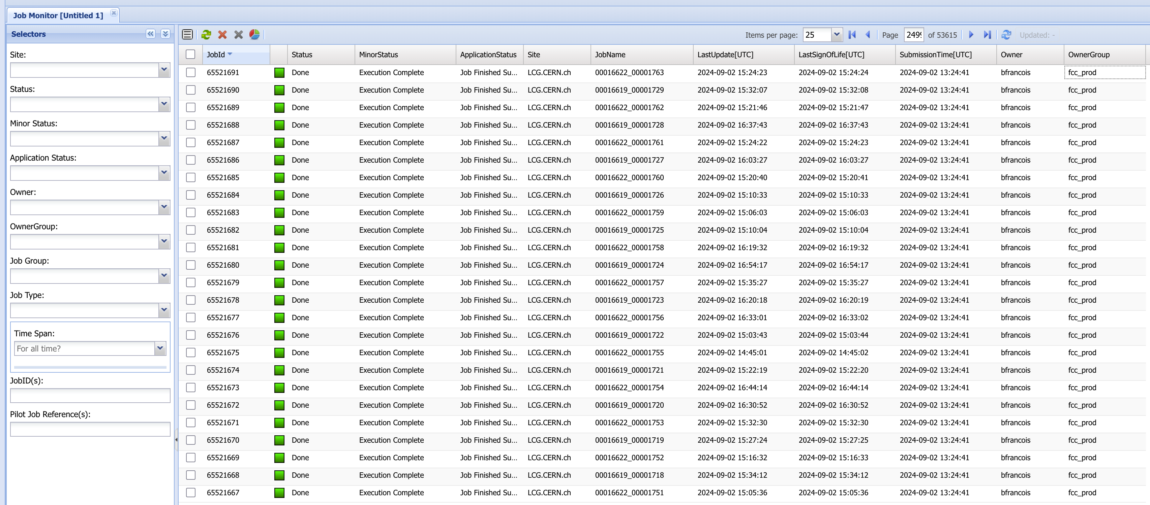The width and height of the screenshot is (1150, 505).
Task: Open the OwnerGroup selector dropdown
Action: (164, 242)
